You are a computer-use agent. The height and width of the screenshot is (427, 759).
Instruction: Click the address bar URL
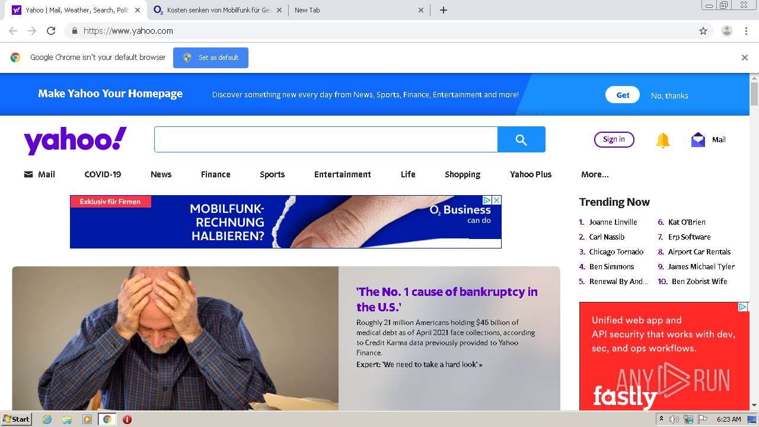[x=128, y=31]
